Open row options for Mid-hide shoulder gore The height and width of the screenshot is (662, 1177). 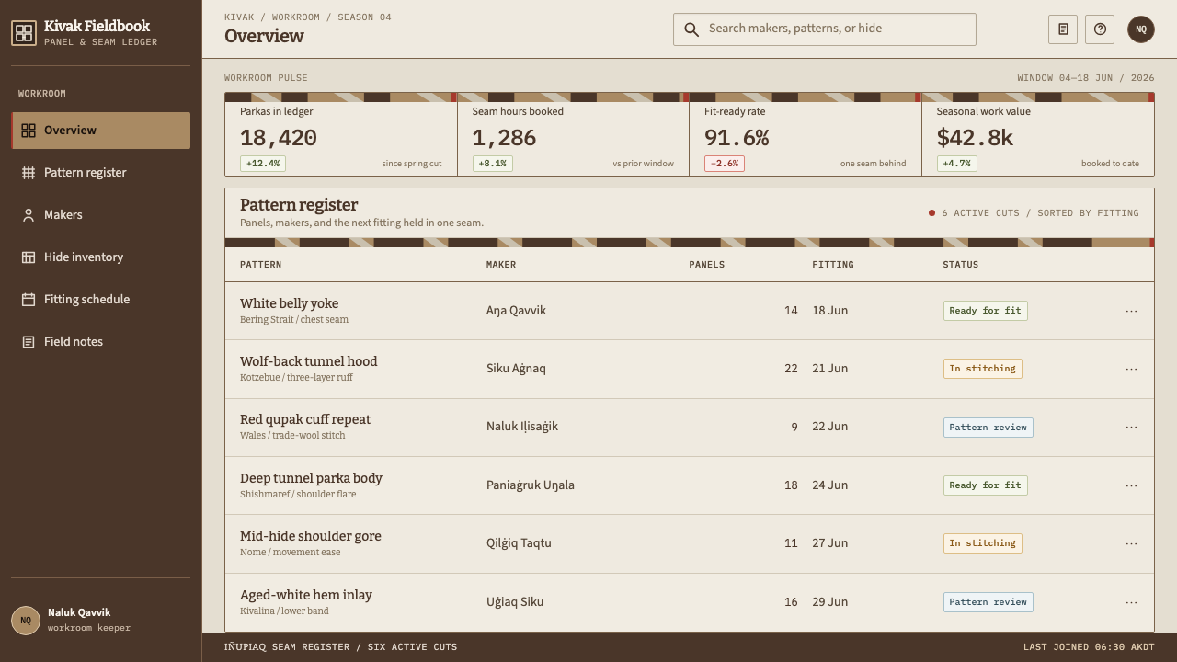1131,543
